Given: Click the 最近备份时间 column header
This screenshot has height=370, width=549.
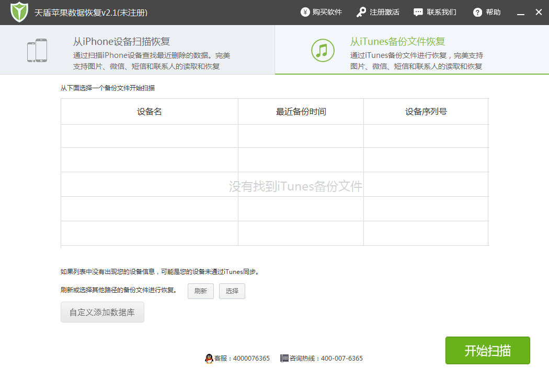Looking at the screenshot, I should click(301, 112).
